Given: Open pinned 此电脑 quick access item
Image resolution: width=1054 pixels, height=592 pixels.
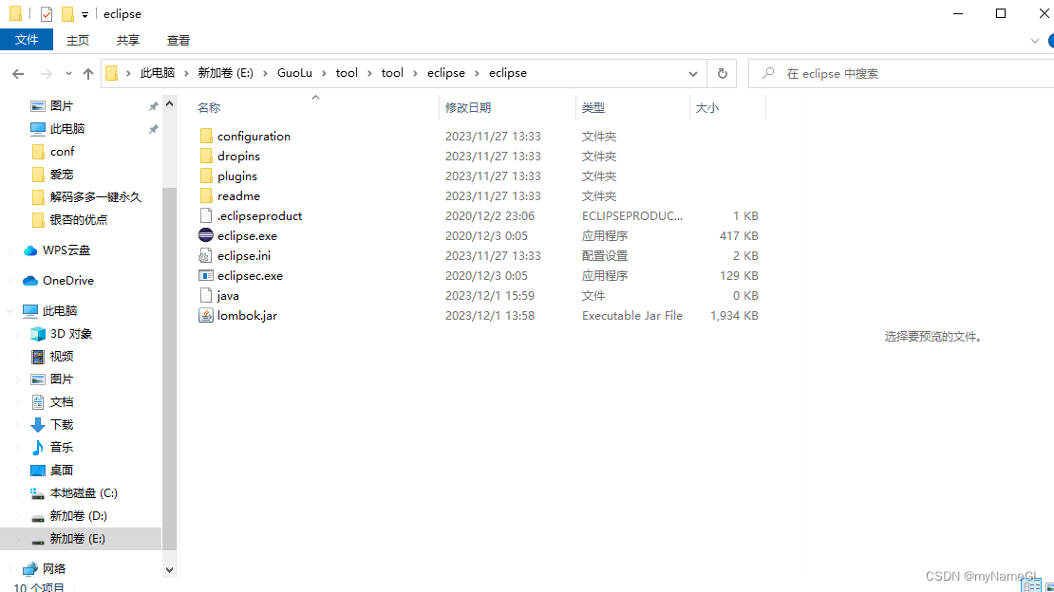Looking at the screenshot, I should coord(58,128).
